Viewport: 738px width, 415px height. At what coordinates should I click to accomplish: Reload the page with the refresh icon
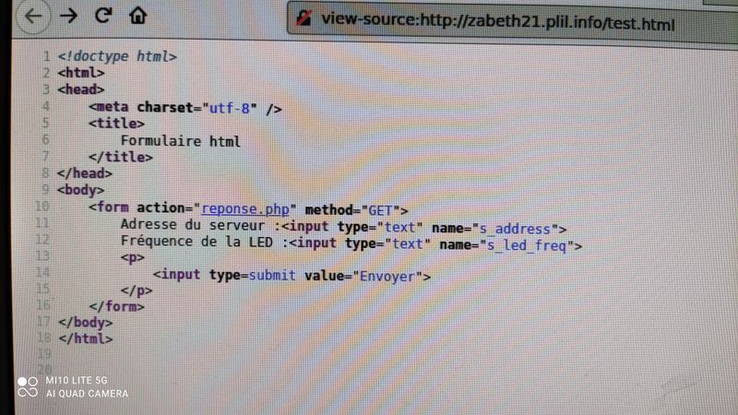click(x=103, y=15)
